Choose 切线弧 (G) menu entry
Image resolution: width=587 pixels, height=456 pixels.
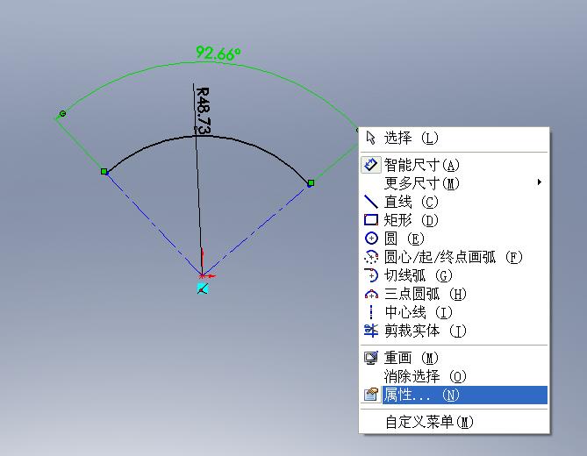[x=455, y=275]
